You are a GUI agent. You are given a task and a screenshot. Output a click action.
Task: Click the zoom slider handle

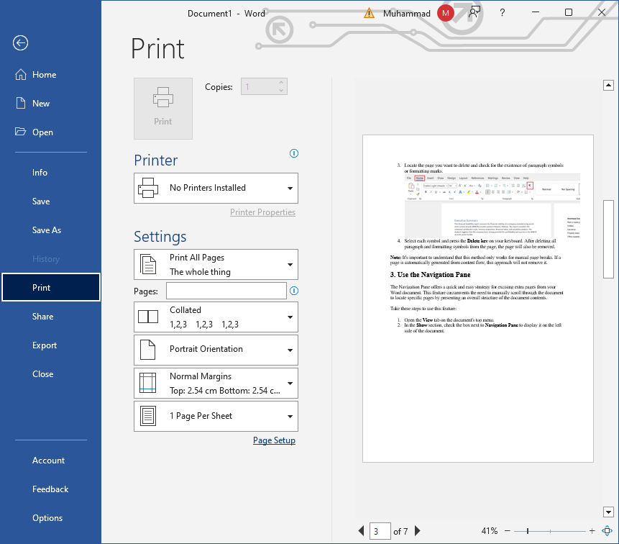tap(527, 531)
